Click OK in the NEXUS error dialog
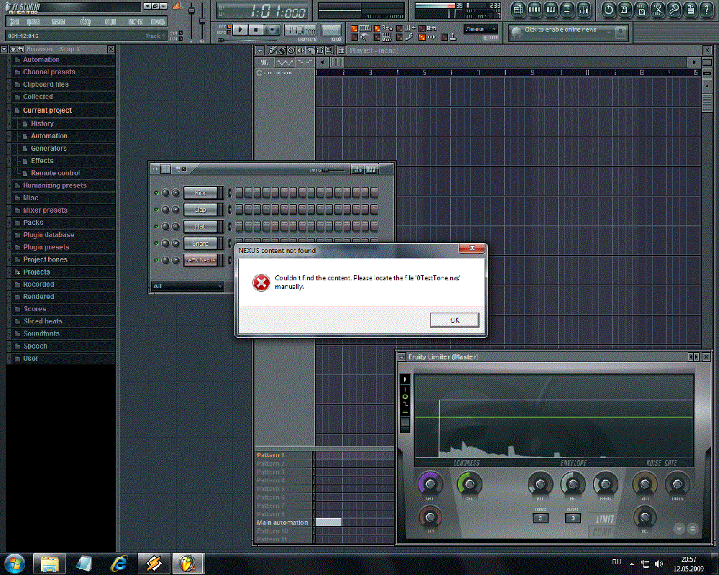This screenshot has width=719, height=575. pos(454,320)
